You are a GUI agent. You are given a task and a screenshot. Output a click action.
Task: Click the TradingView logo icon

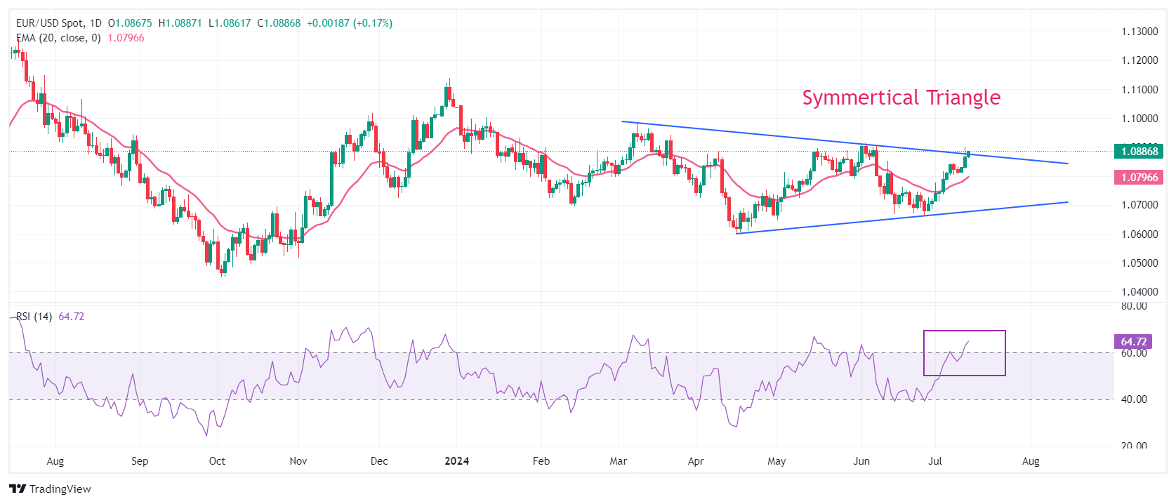(18, 489)
